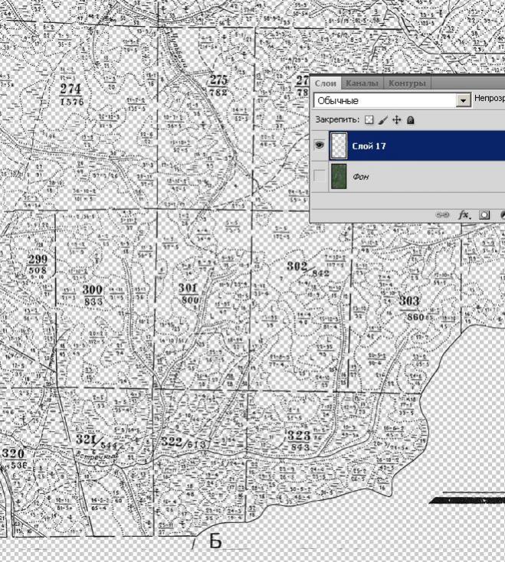This screenshot has width=505, height=562.
Task: Open the Контуры tab
Action: tap(406, 83)
